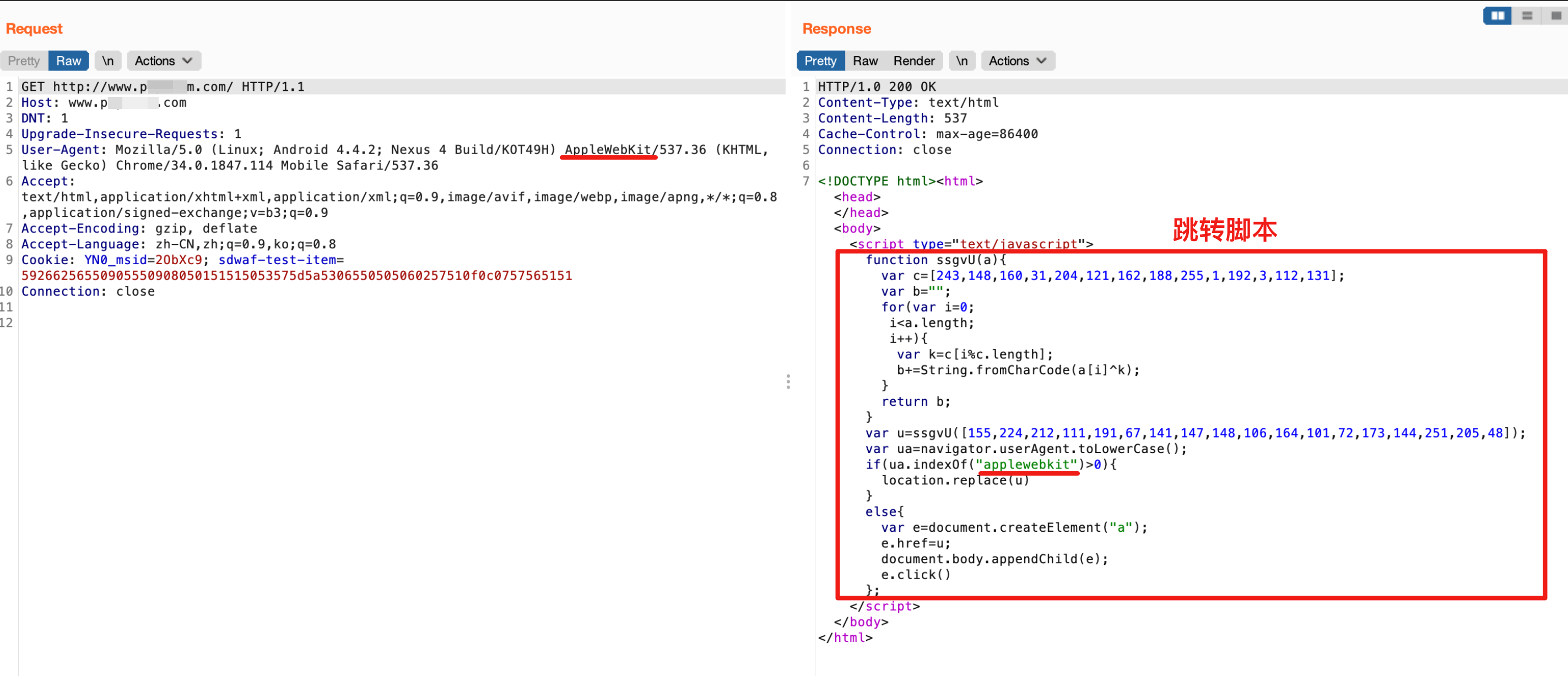Click 'AppleWebKit' in the User-Agent value
This screenshot has width=1568, height=676.
608,150
